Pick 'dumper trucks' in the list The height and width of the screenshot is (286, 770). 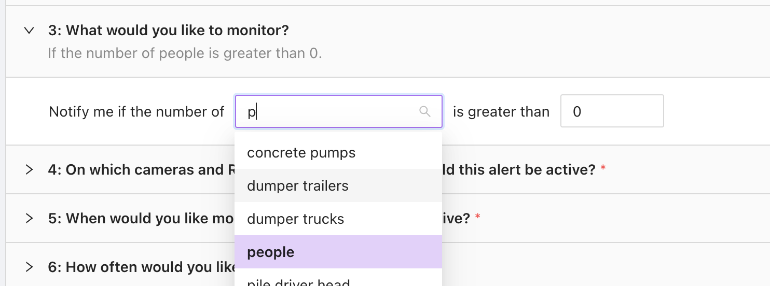tap(295, 219)
